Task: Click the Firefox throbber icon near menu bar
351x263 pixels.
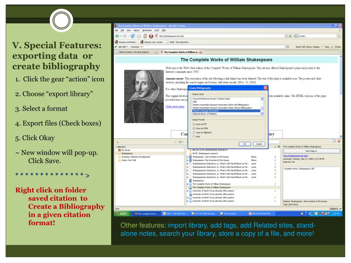Action: click(340, 30)
